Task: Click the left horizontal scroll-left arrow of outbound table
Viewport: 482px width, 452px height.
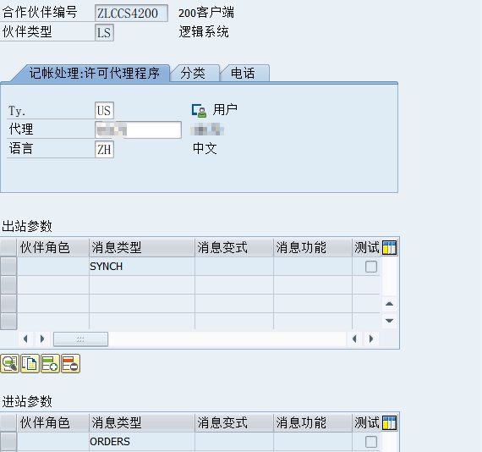Action: click(25, 339)
